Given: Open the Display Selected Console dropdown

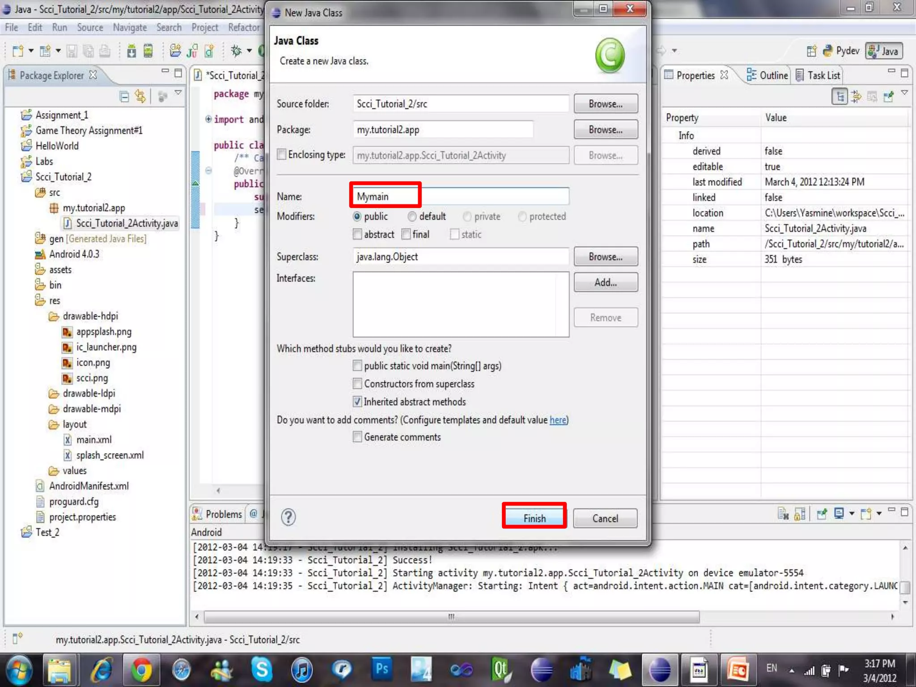Looking at the screenshot, I should click(851, 514).
